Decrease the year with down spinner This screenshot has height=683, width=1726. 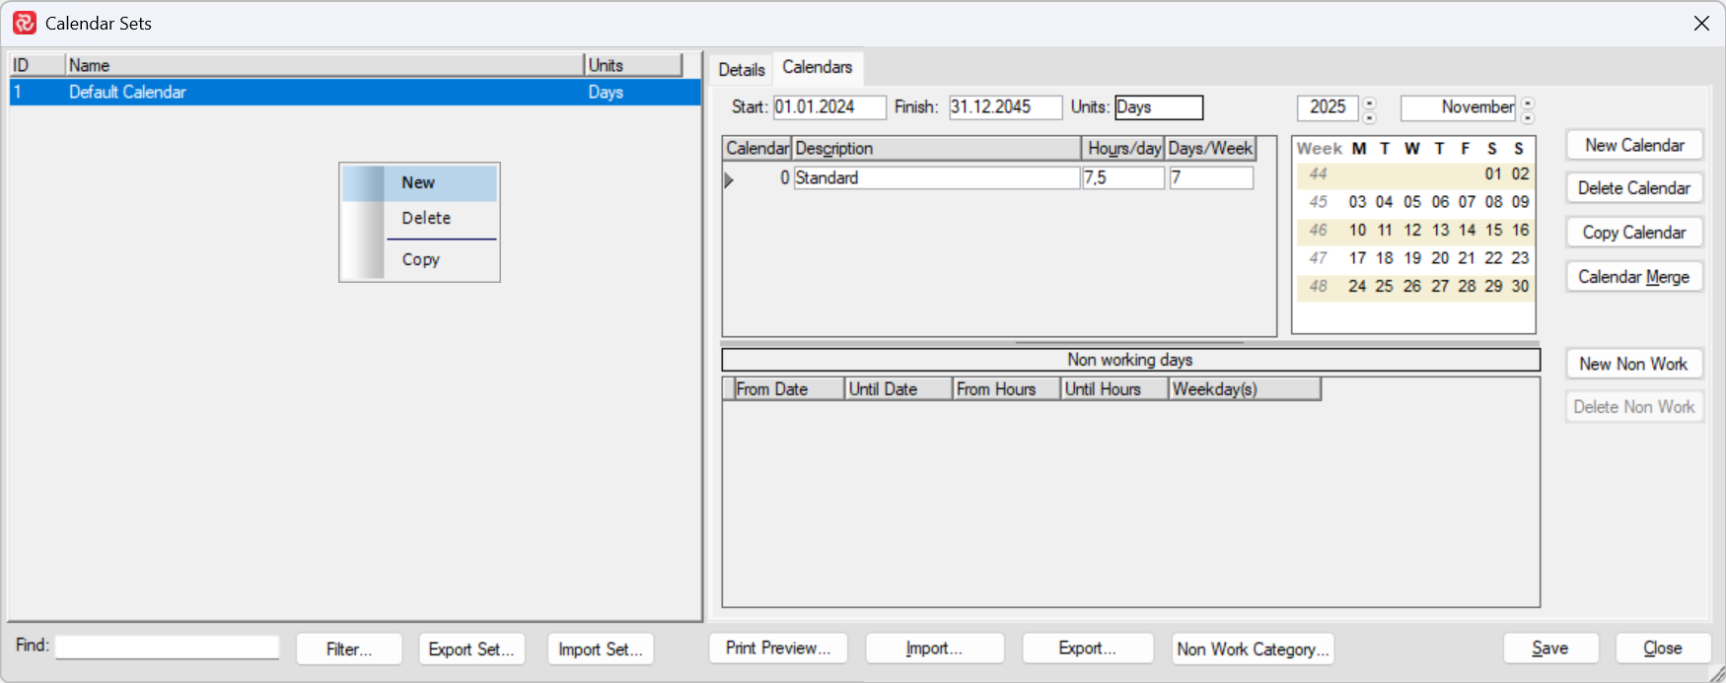pyautogui.click(x=1369, y=117)
